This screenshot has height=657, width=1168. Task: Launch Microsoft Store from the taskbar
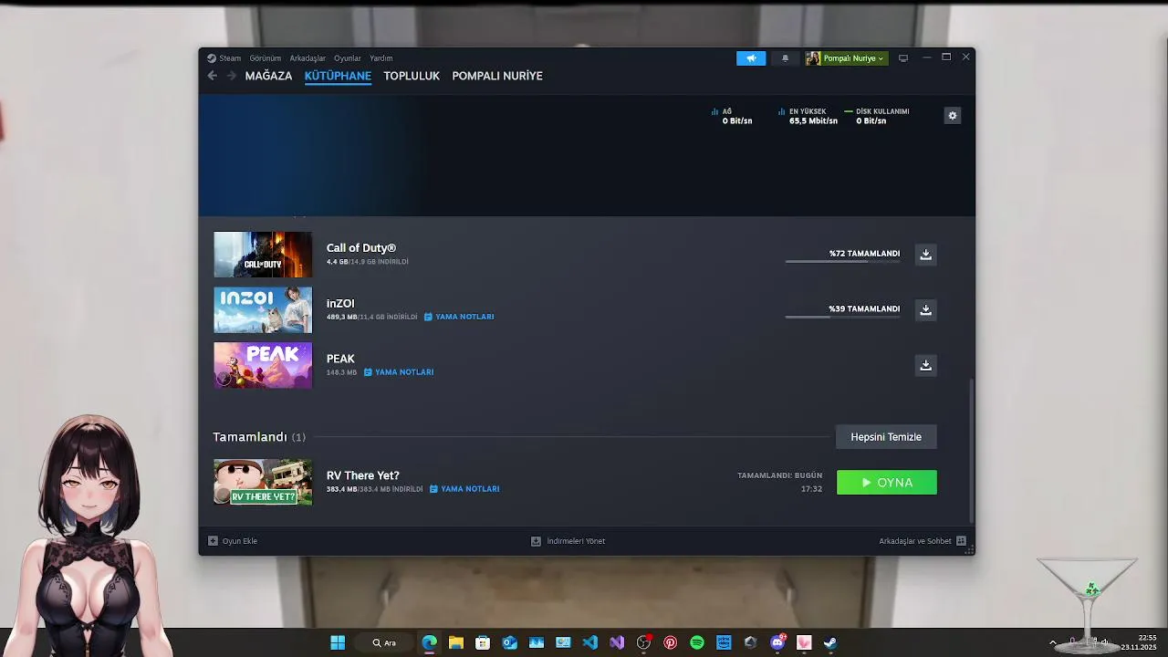click(x=483, y=642)
